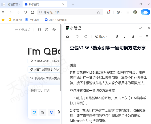Click the note title 豆包V1.56.5搜索引擎一键切换方法分享
151x124 pixels.
click(x=108, y=48)
